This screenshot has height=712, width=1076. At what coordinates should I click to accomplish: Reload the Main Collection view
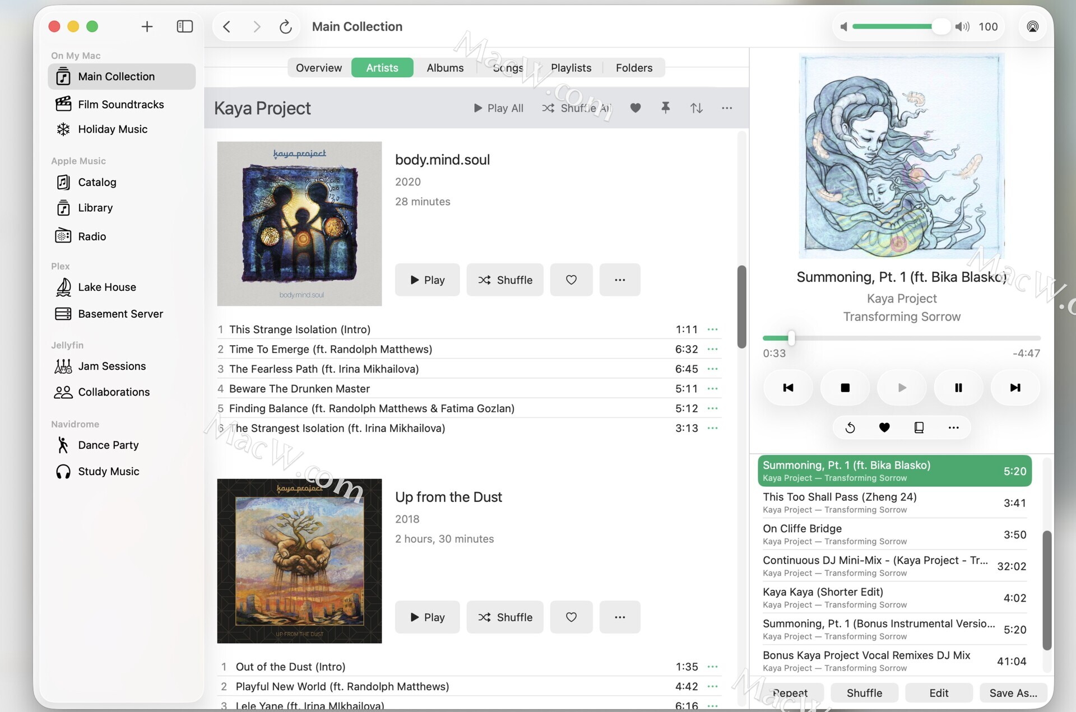[286, 26]
